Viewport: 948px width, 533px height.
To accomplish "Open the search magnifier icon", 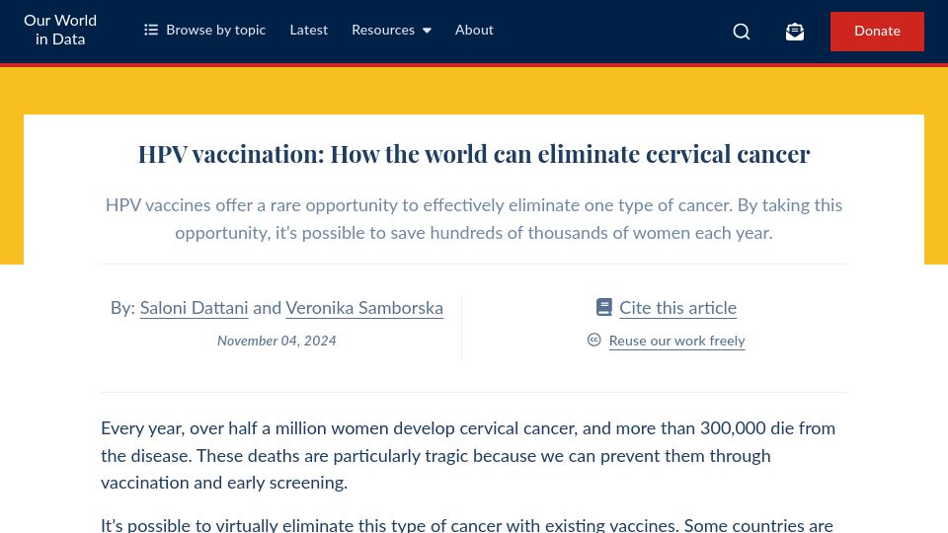I will point(742,32).
